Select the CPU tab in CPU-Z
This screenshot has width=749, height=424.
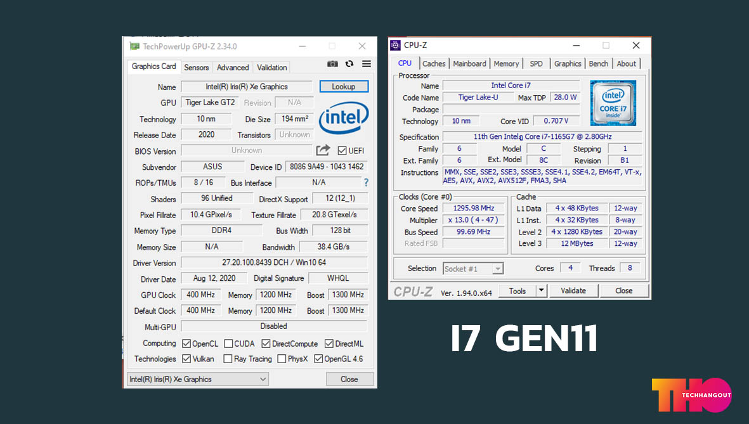(x=405, y=63)
